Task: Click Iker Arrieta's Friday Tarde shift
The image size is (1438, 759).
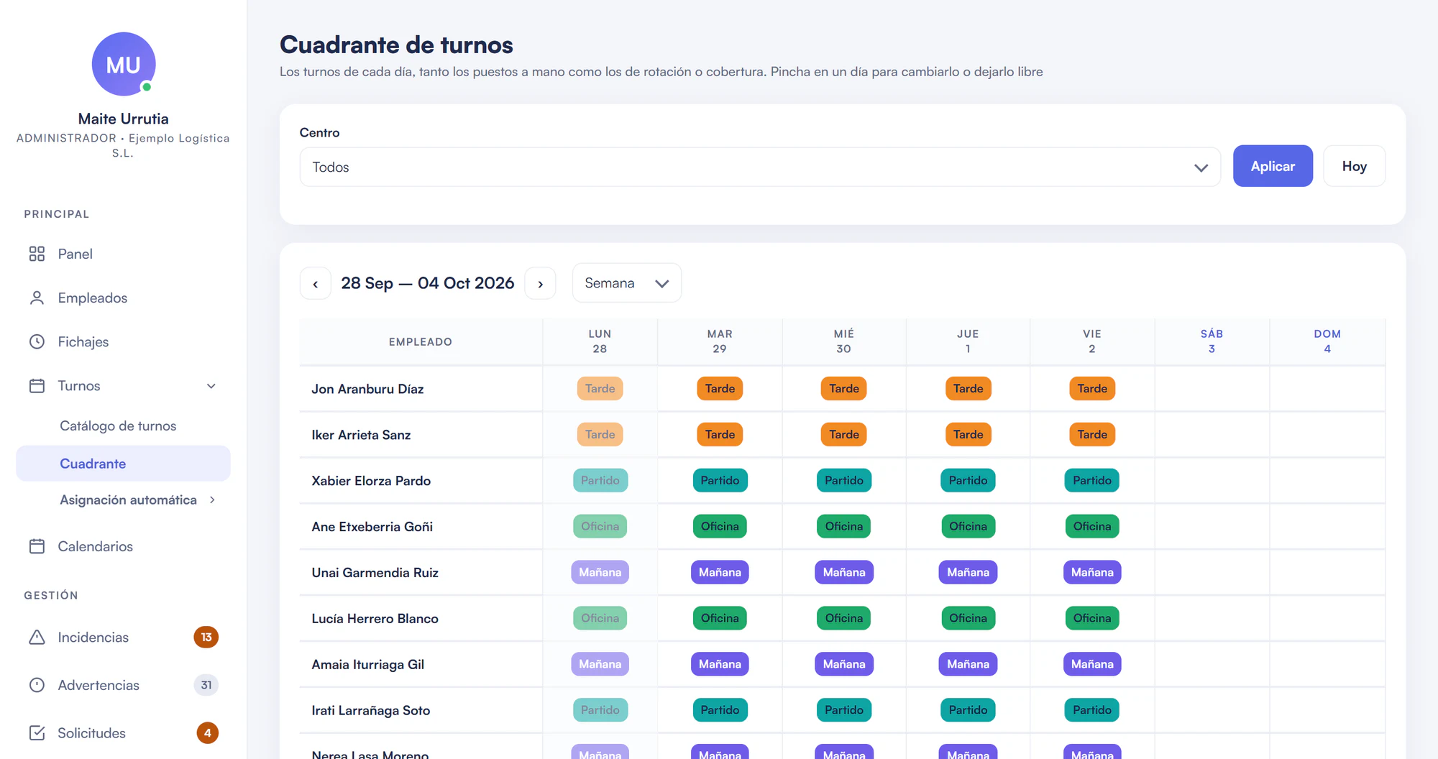Action: tap(1091, 434)
